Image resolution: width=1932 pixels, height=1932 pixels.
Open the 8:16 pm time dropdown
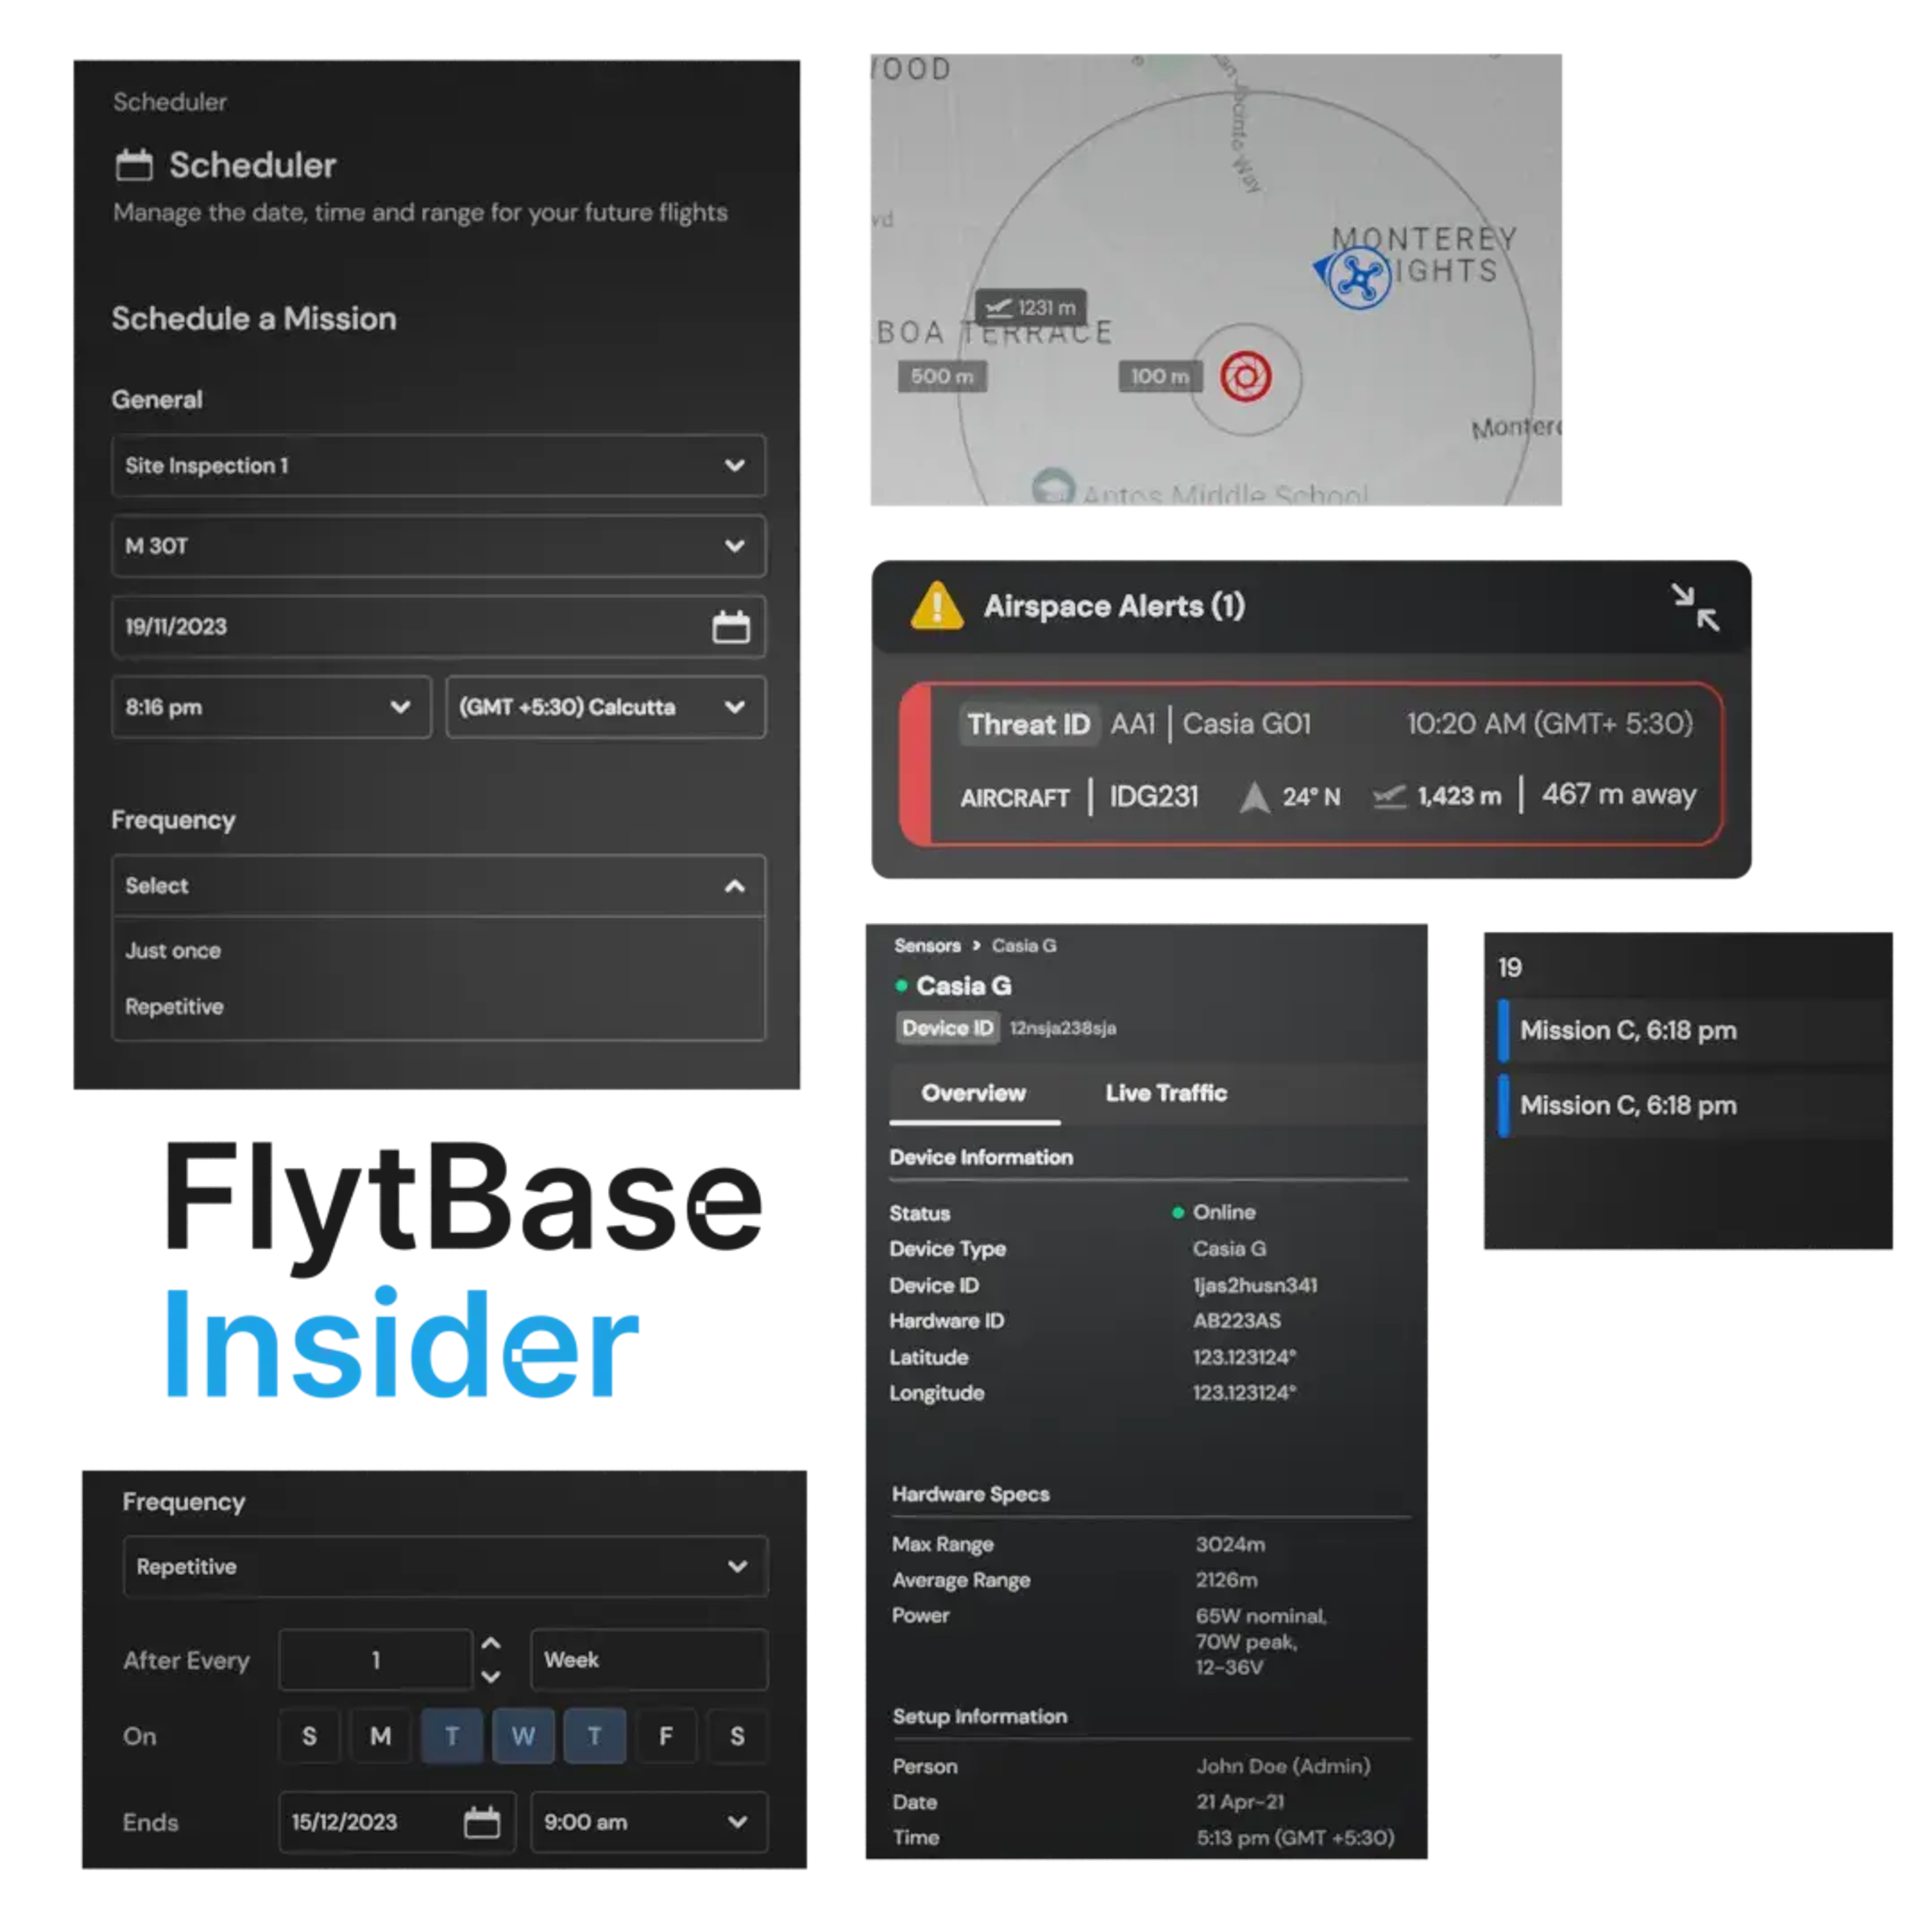pos(271,707)
